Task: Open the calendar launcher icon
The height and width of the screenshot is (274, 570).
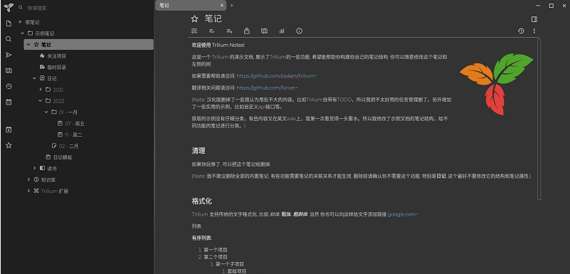Action: 9,102
